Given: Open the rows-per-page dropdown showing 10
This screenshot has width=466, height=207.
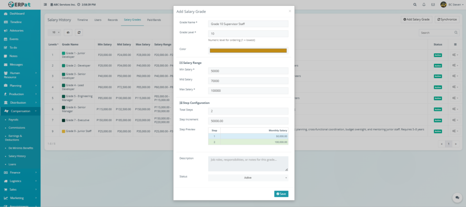Looking at the screenshot, I should pos(55,33).
